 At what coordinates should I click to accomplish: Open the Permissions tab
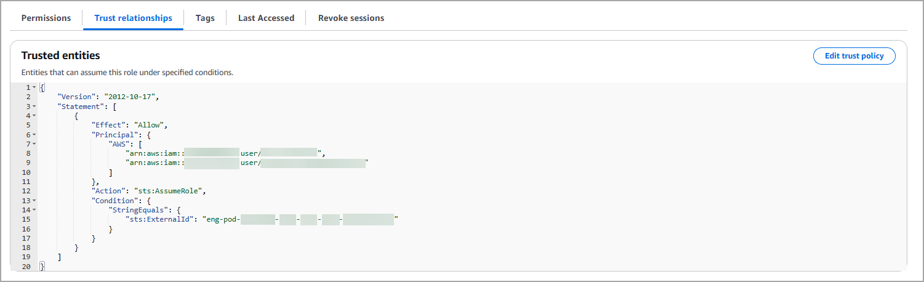[x=46, y=18]
